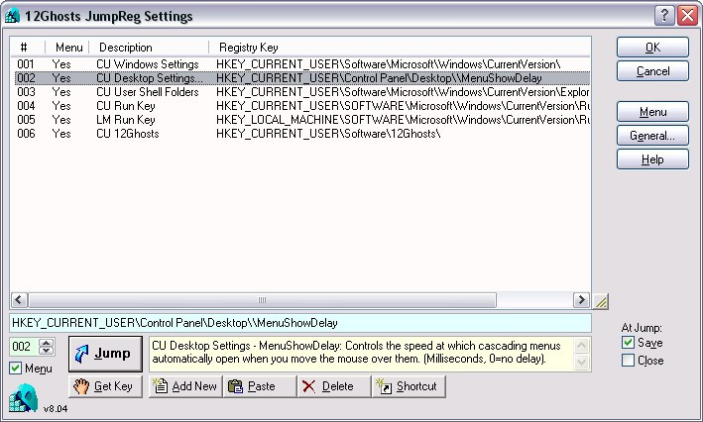Click the 002 entry number field
The image size is (703, 422).
pyautogui.click(x=25, y=347)
